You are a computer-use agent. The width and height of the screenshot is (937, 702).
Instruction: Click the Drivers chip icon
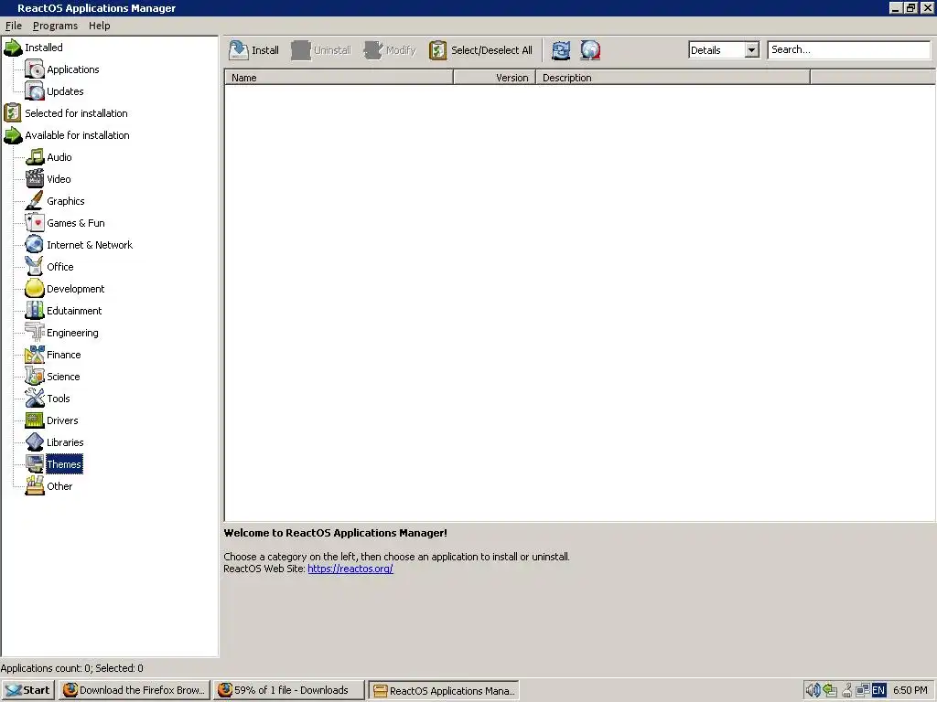point(35,420)
